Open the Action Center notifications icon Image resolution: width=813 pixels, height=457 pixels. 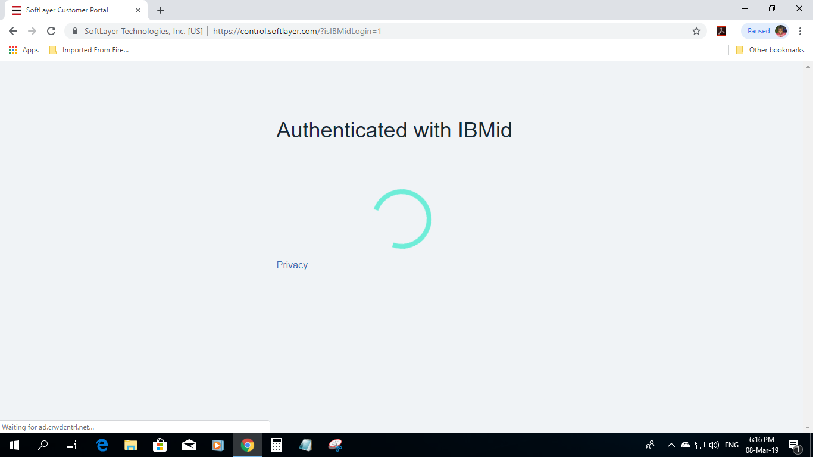795,445
